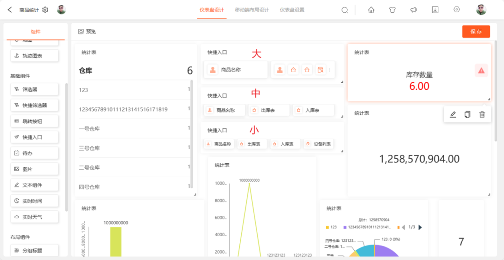Click the vertical dots in large 快捷入口

click(329, 69)
